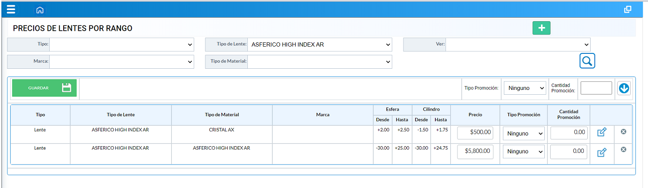Focus the Cantidad Promoción toolbar field

[x=596, y=88]
